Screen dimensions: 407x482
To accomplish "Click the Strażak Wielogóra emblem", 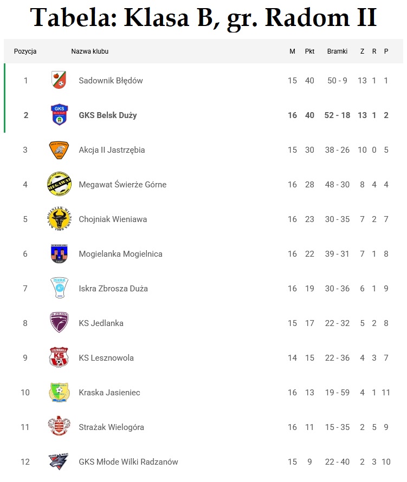I will pos(59,427).
